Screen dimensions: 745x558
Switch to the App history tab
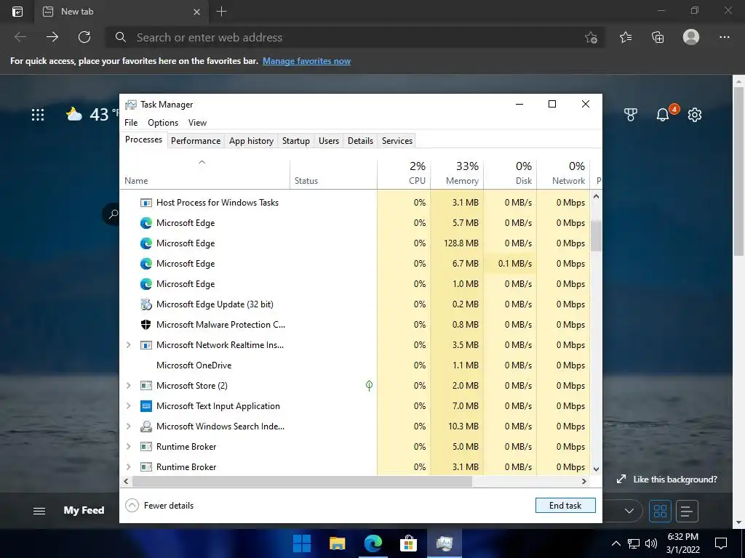(x=251, y=140)
